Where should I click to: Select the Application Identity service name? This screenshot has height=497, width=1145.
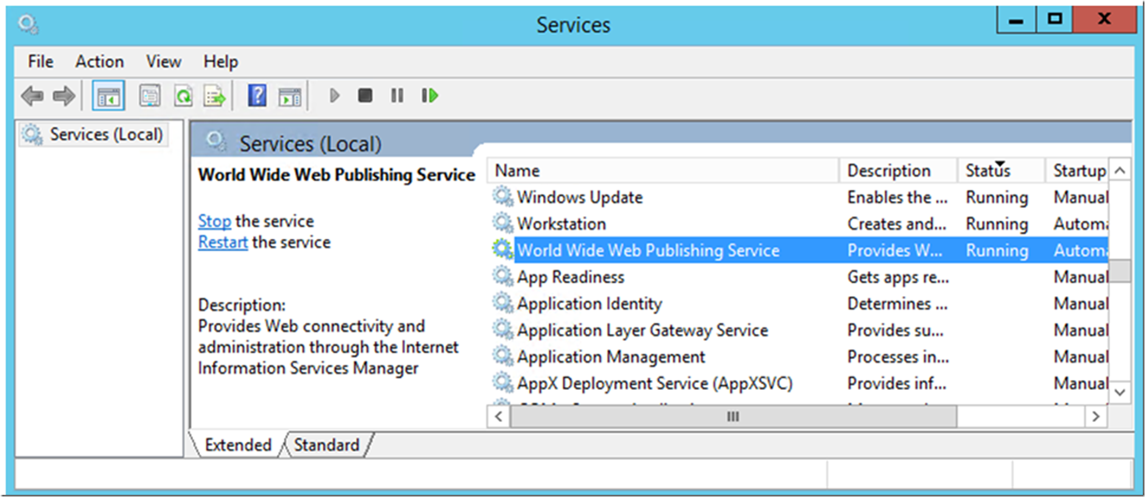tap(589, 303)
